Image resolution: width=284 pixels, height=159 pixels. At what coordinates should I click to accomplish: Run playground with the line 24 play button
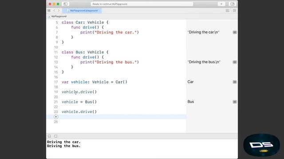tap(56, 117)
